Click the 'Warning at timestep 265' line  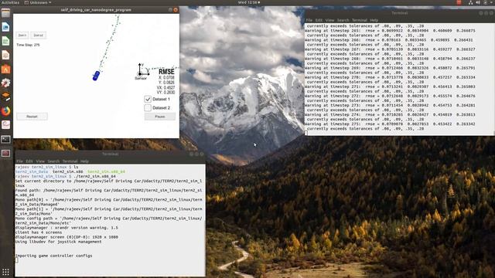click(x=390, y=31)
